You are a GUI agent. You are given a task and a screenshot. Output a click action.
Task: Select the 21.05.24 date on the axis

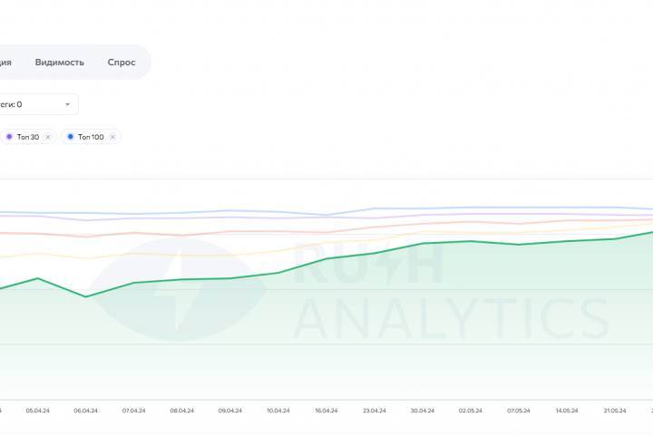614,411
